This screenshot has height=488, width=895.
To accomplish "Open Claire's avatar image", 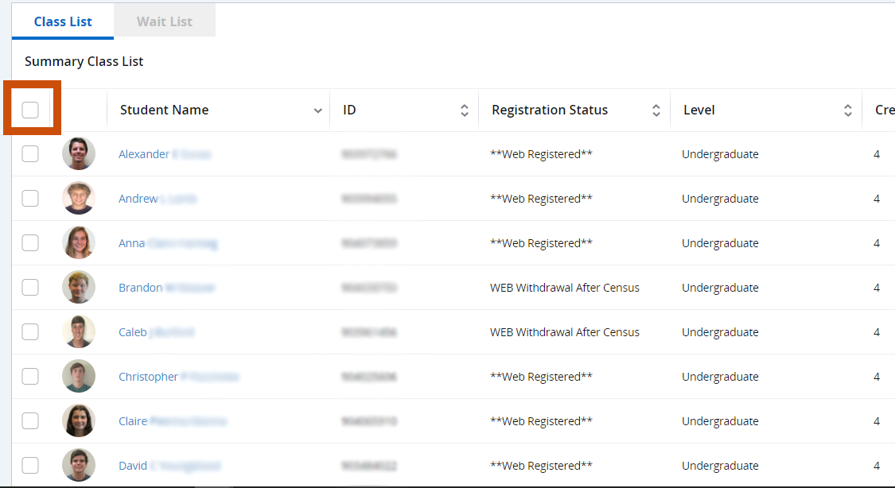I will click(x=79, y=421).
